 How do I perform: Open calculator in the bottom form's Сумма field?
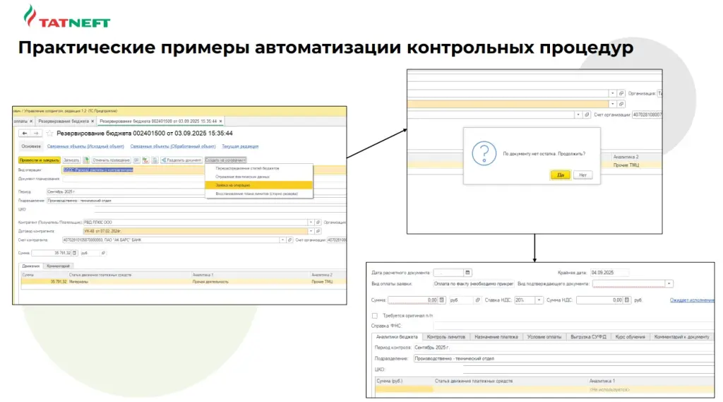tap(442, 300)
